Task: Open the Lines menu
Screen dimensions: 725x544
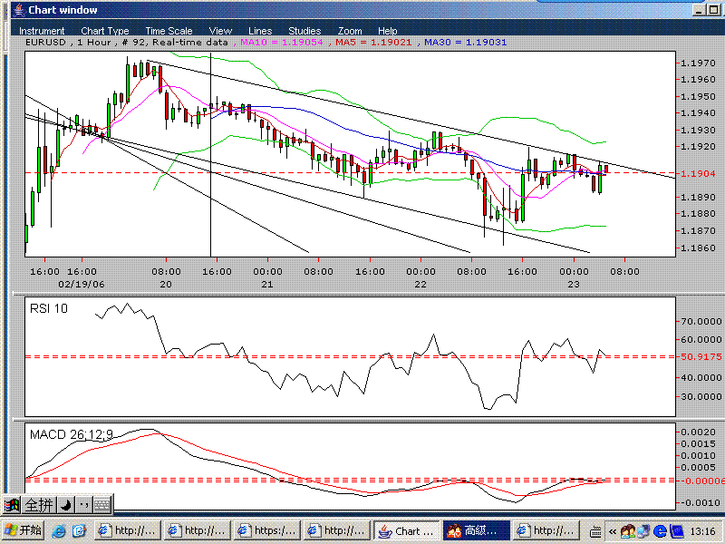Action: coord(260,31)
